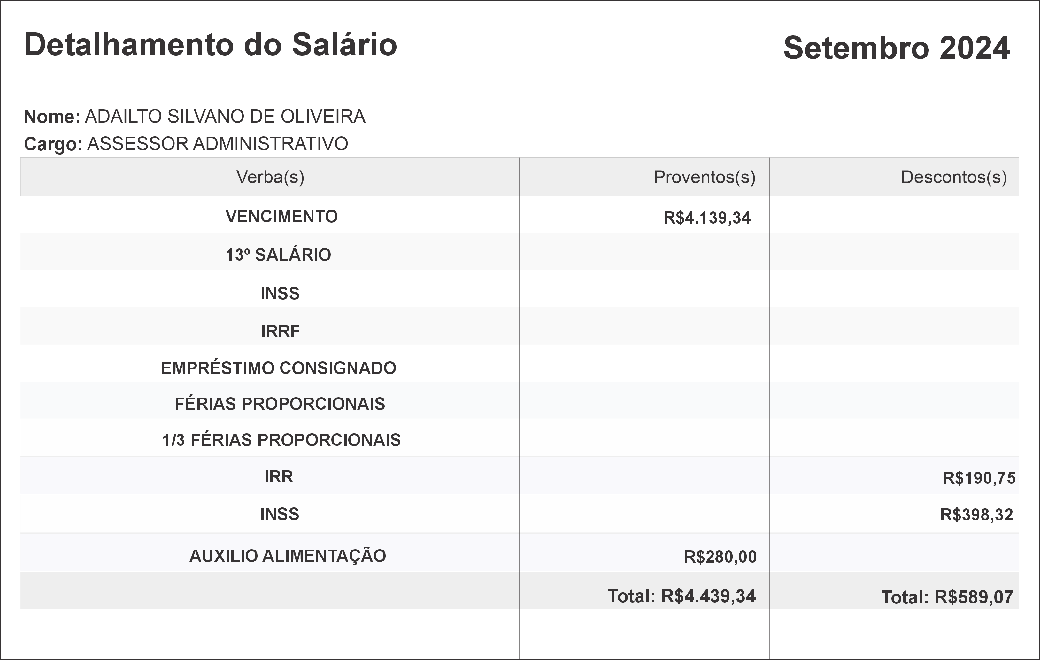The width and height of the screenshot is (1040, 660).
Task: Click the FÉRIAS PROPORCIONAIS row label
Action: point(280,404)
